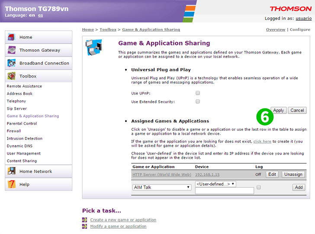Image resolution: width=315 pixels, height=234 pixels.
Task: Open the User-defined device dropdown
Action: click(215, 184)
